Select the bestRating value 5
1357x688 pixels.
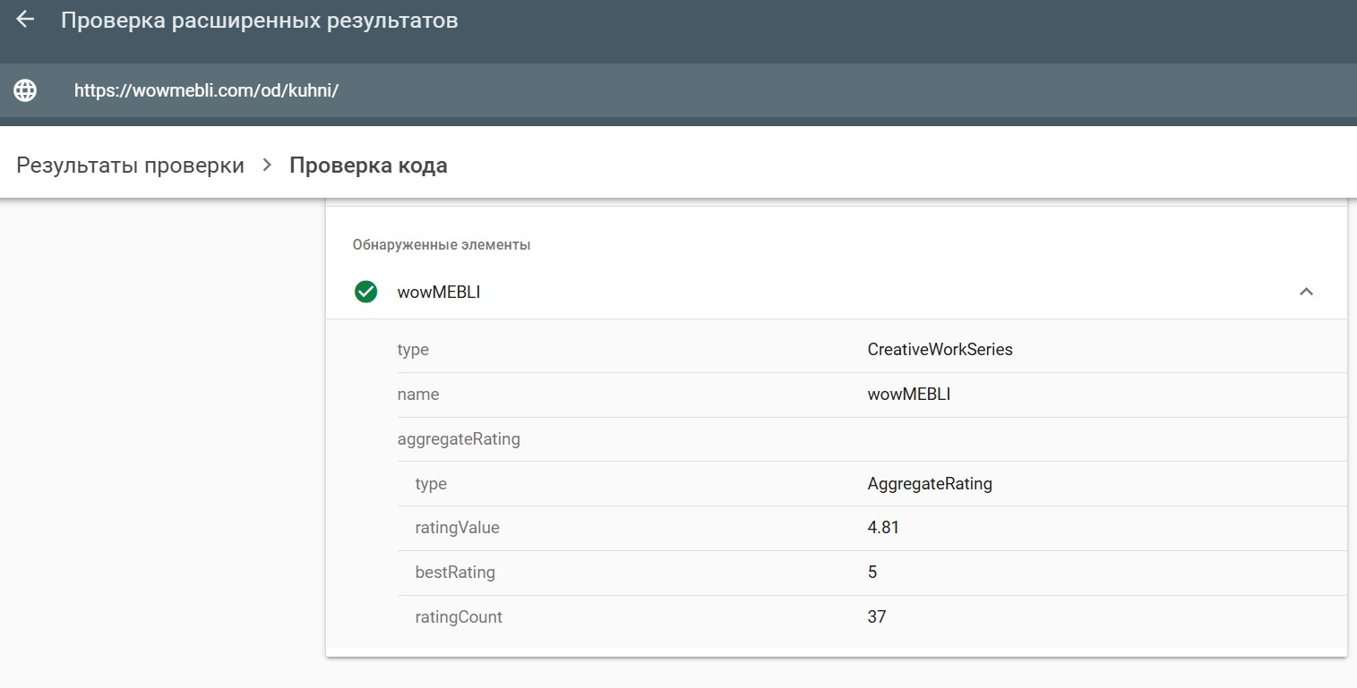(x=872, y=573)
